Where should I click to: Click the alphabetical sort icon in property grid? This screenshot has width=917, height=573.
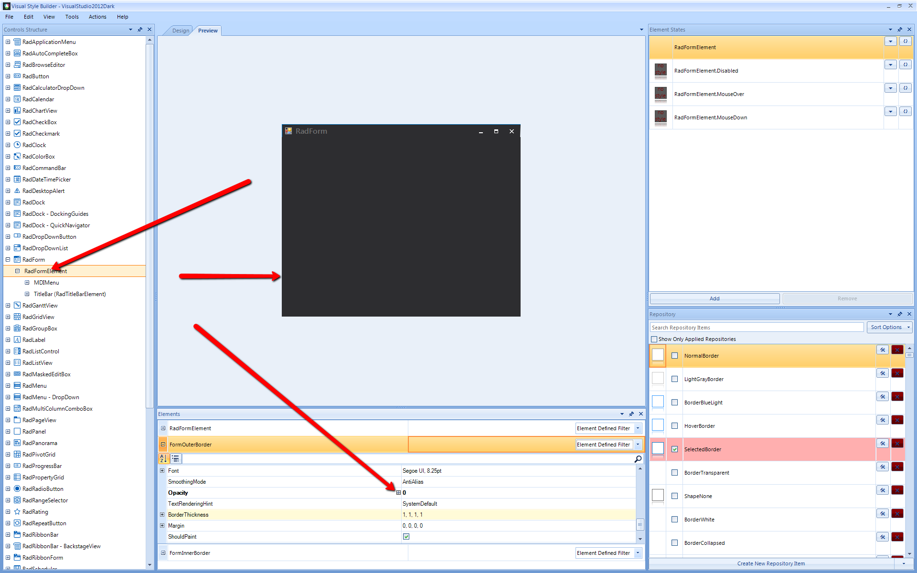point(163,459)
